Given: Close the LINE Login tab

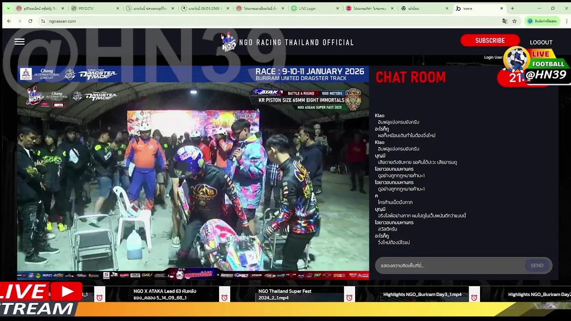Looking at the screenshot, I should 337,8.
